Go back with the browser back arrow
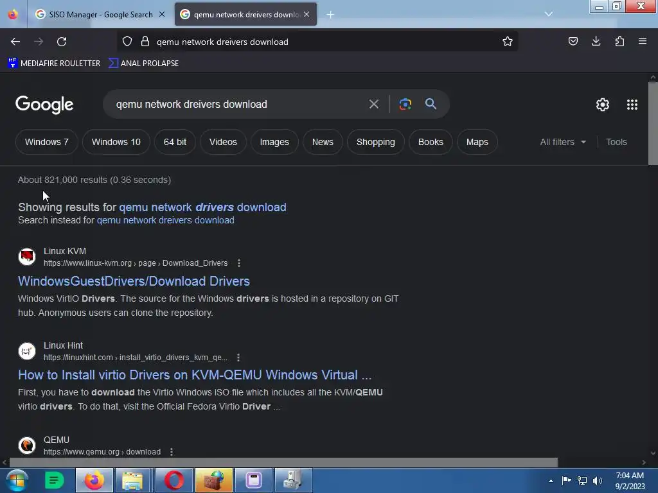Screen dimensions: 658x493 (15, 42)
